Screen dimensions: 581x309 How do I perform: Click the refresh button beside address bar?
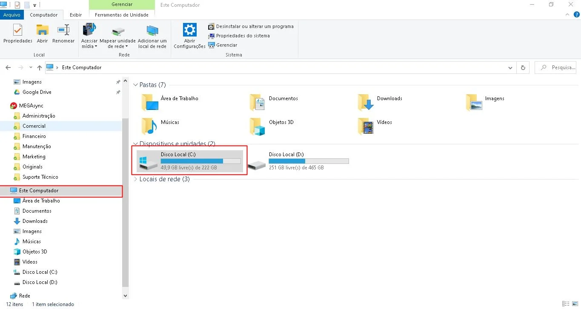point(523,67)
